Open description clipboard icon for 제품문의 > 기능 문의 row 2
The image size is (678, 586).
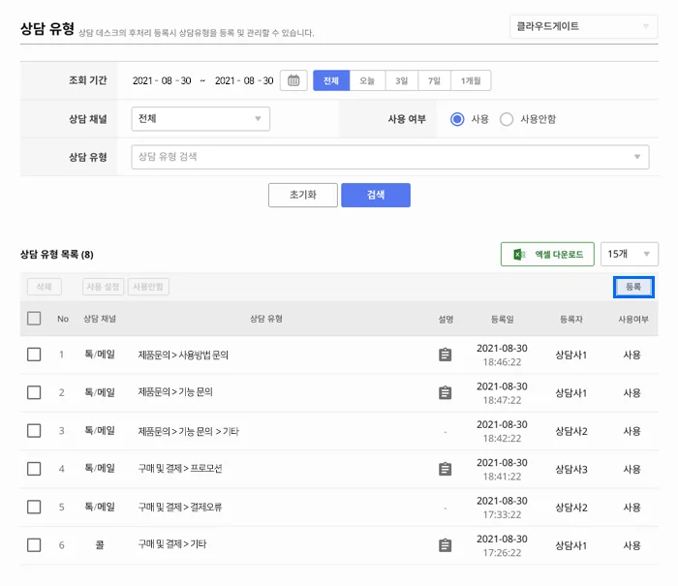pyautogui.click(x=445, y=392)
